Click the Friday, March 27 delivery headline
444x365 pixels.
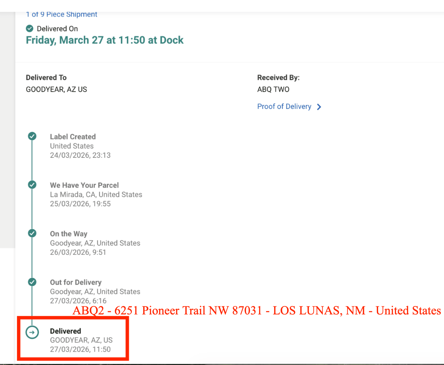point(105,40)
